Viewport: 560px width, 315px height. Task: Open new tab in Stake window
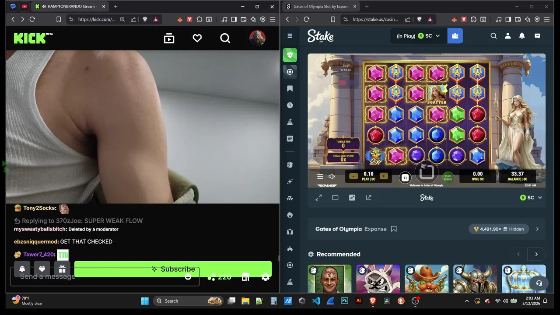tap(367, 7)
